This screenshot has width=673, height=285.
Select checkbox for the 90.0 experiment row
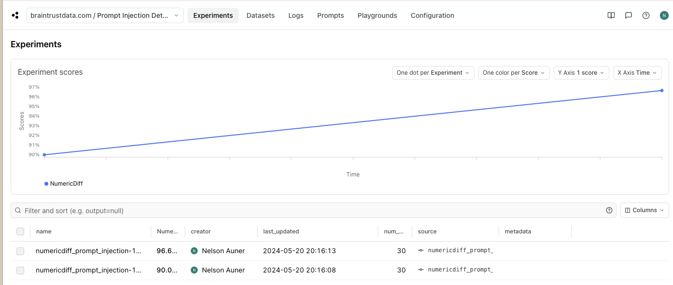click(20, 270)
